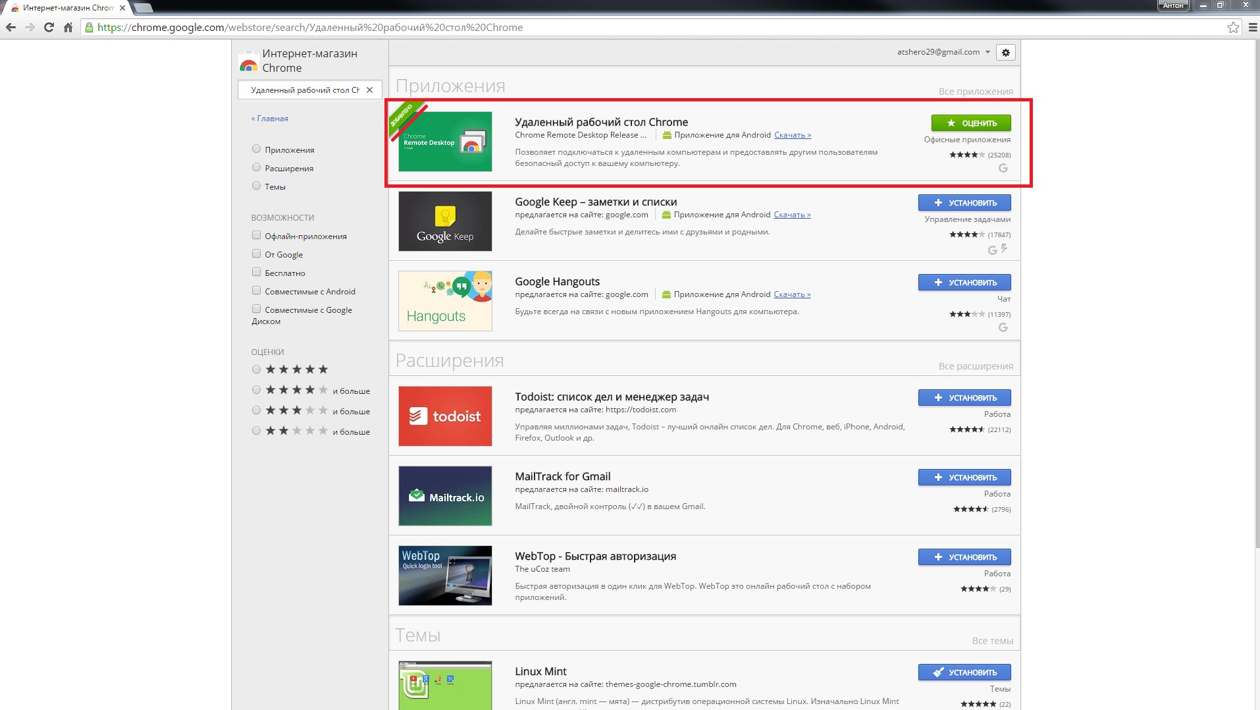1260x710 pixels.
Task: Click the Google G badge for Hangouts
Action: tap(1003, 327)
